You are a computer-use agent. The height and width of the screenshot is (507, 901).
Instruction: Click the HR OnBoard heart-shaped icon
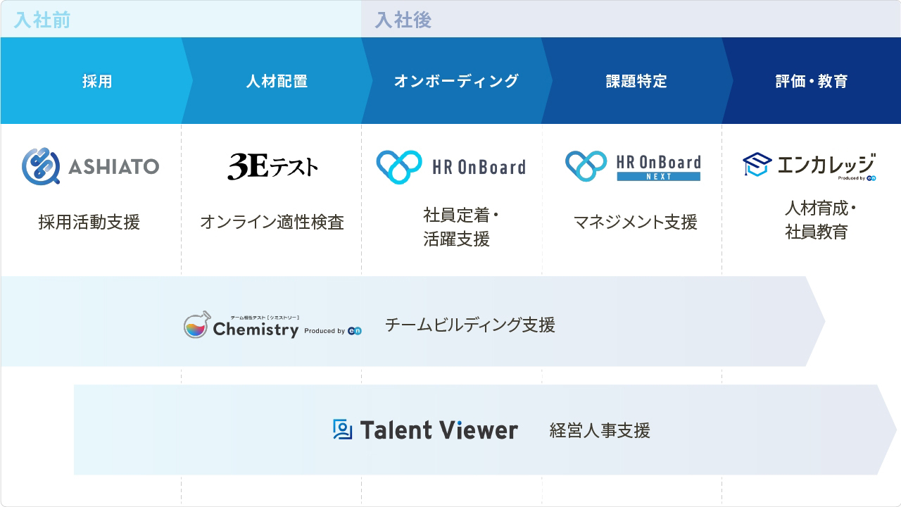click(399, 167)
